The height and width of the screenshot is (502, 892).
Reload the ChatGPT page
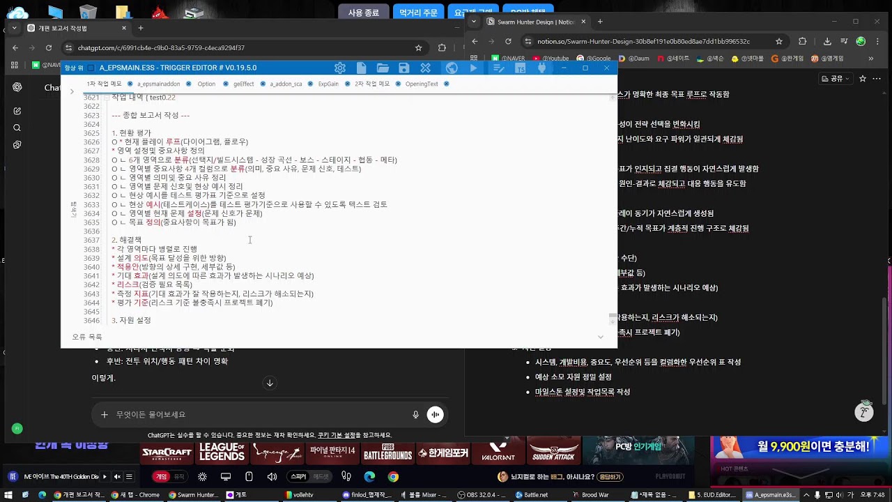point(49,47)
